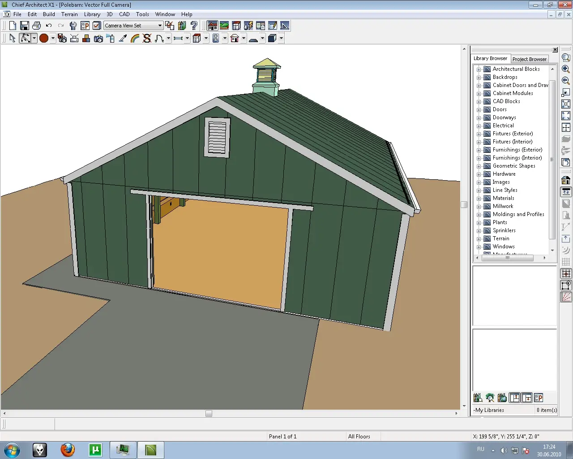Viewport: 573px width, 459px height.
Task: Expand the Doors library folder
Action: click(x=479, y=110)
